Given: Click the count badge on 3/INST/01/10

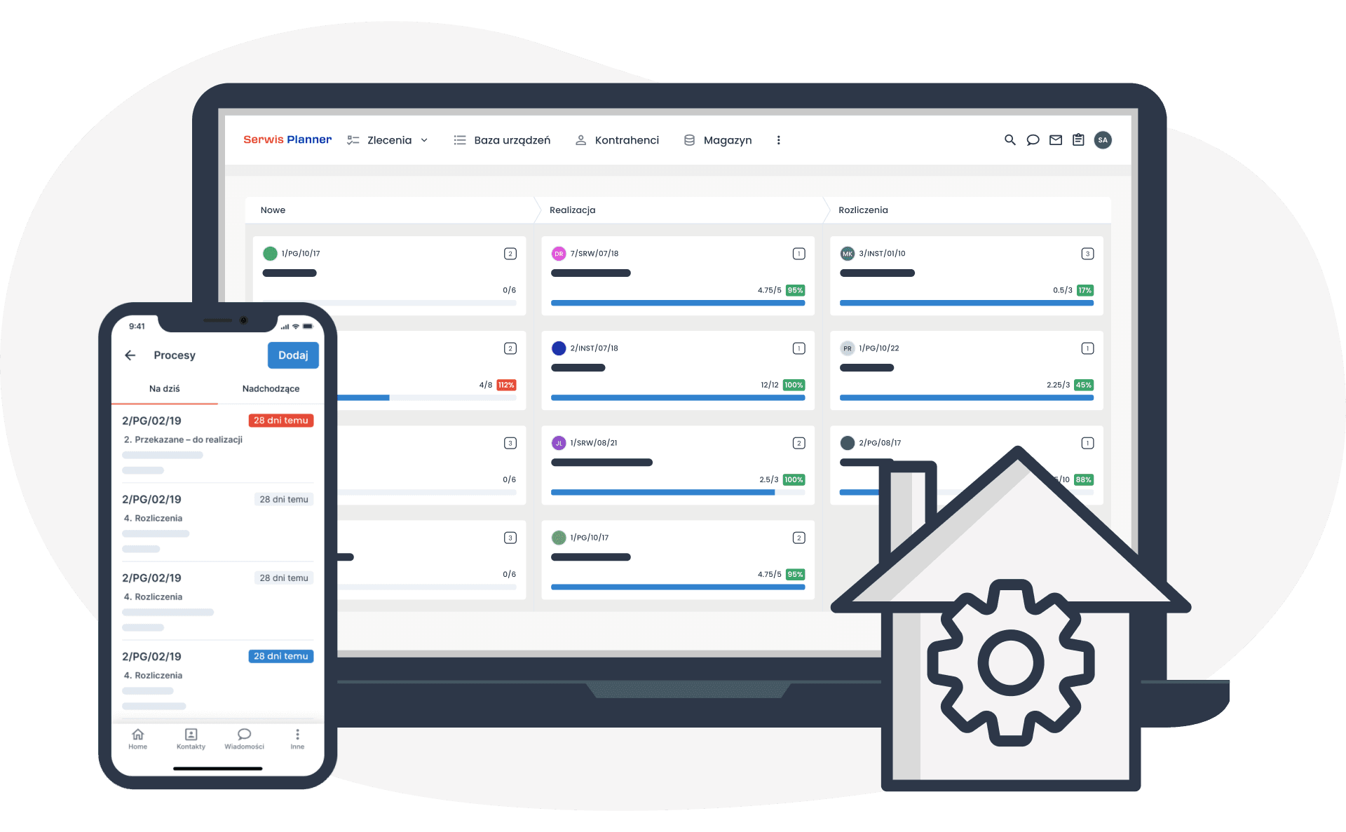Looking at the screenshot, I should point(1087,254).
